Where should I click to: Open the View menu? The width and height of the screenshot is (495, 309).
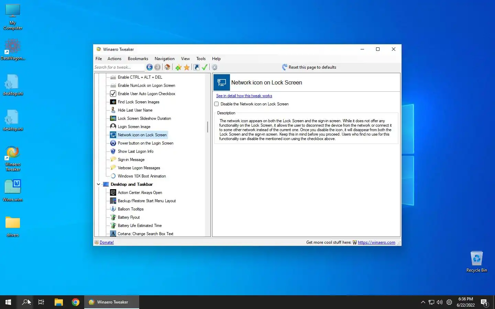tap(185, 59)
